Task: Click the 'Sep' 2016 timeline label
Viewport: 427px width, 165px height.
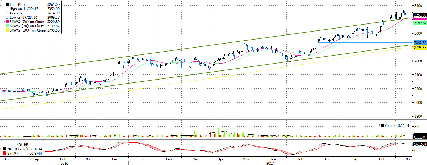Action: 36,159
